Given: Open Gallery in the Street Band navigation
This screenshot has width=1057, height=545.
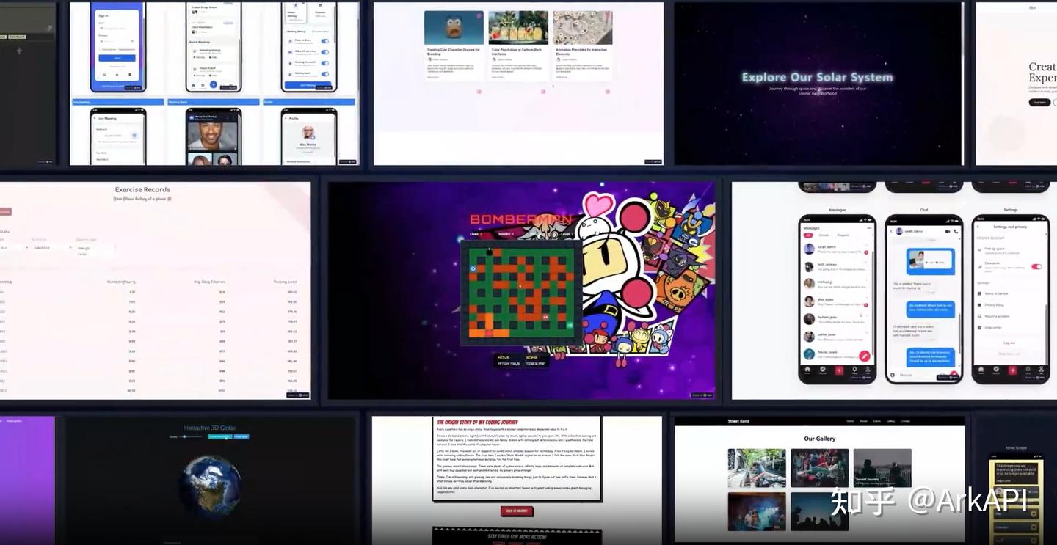Looking at the screenshot, I should tap(890, 421).
